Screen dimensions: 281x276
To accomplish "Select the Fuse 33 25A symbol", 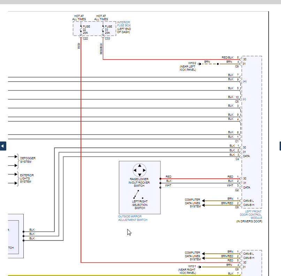I will coord(103,29).
